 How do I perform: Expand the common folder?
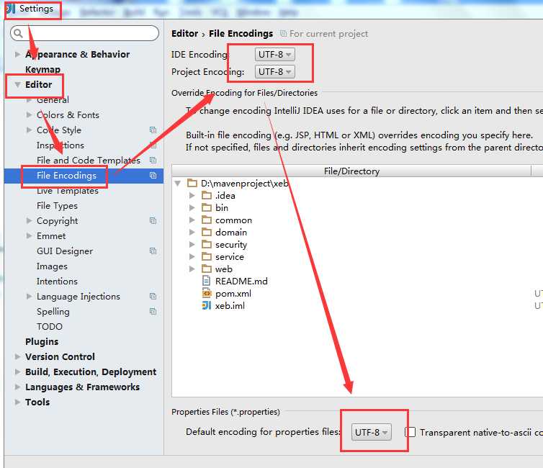coord(192,220)
